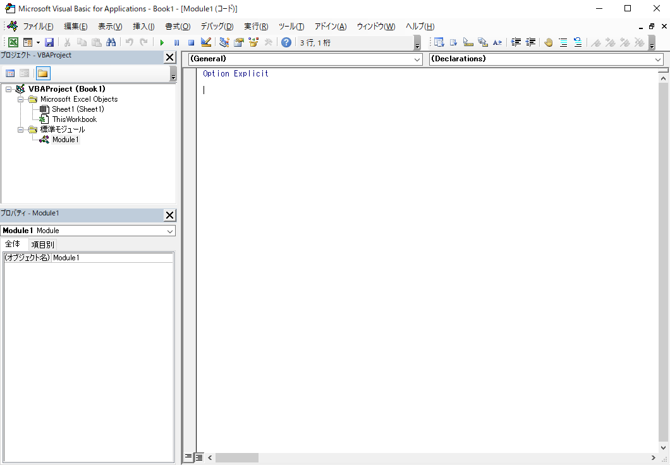Open Standard toolbar options overflow arrow
The height and width of the screenshot is (465, 670).
[x=417, y=42]
